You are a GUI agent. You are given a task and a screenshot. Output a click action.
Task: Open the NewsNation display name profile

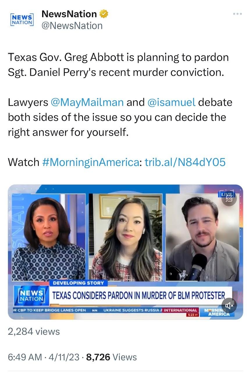69,14
